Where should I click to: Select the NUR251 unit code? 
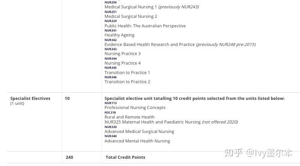pyautogui.click(x=110, y=12)
